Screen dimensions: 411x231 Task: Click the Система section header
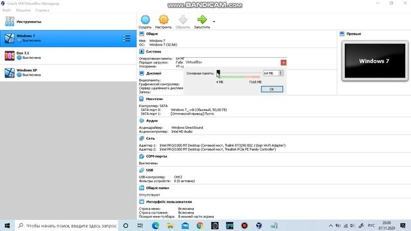click(x=153, y=51)
